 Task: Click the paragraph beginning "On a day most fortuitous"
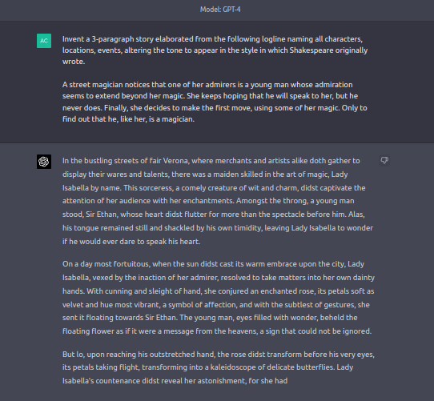coord(219,298)
